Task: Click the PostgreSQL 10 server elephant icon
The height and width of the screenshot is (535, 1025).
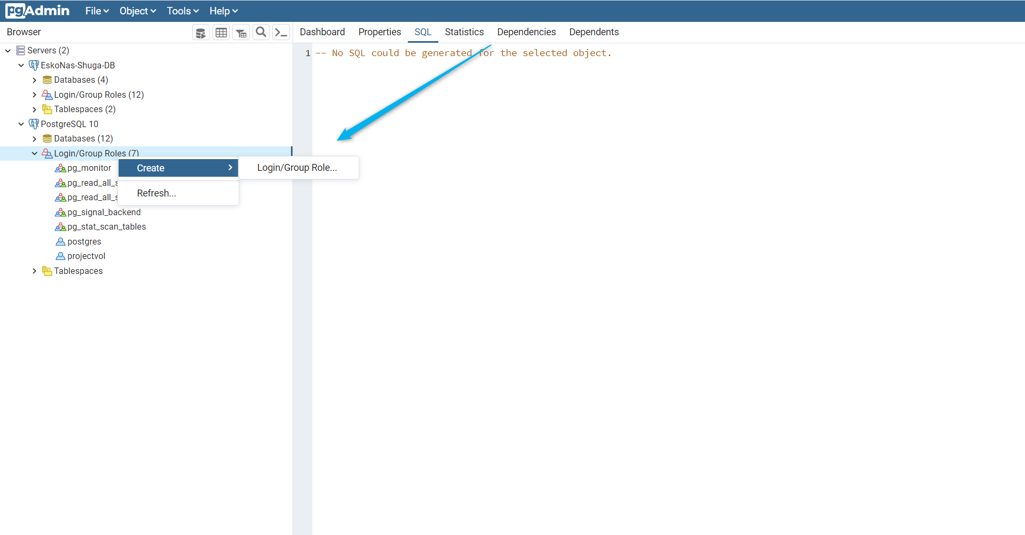Action: point(34,124)
